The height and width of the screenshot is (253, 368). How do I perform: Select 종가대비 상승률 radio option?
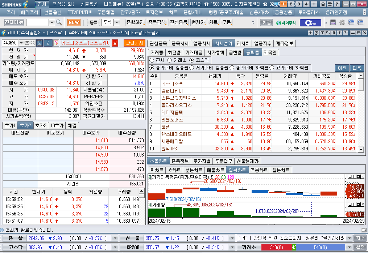[x=152, y=68]
